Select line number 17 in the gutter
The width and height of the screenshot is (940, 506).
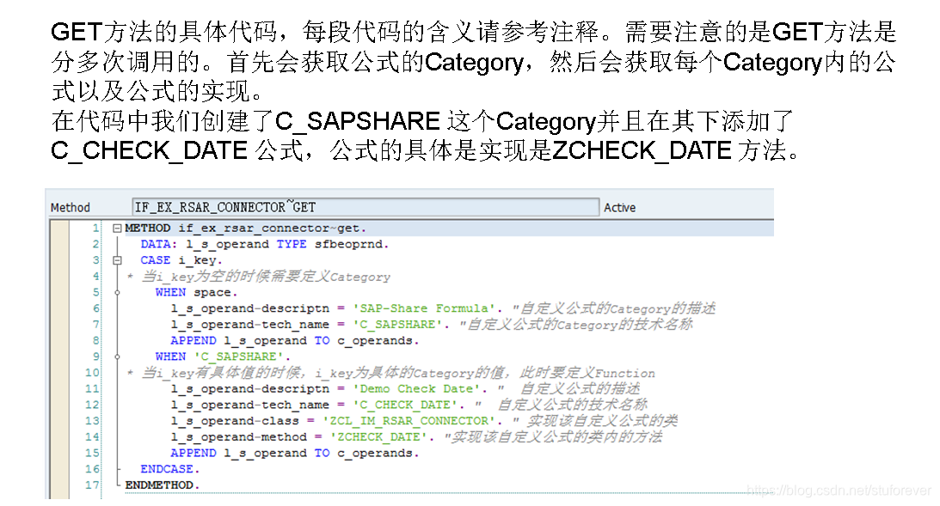[x=92, y=485]
